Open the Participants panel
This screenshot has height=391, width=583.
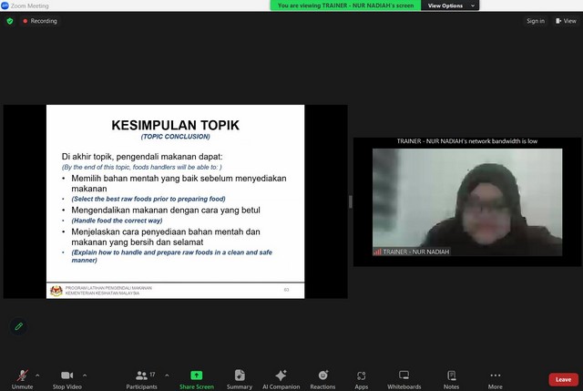tap(141, 376)
